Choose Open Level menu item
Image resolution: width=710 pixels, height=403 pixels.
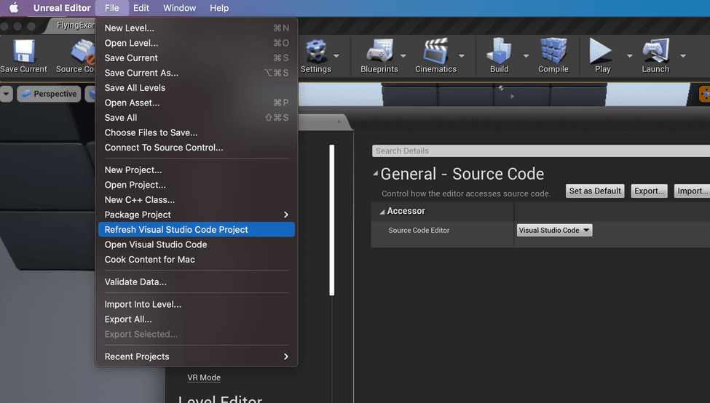196,43
